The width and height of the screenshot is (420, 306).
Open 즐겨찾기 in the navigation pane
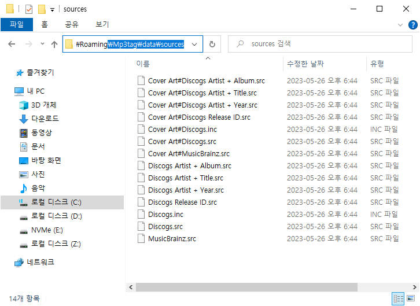point(40,72)
